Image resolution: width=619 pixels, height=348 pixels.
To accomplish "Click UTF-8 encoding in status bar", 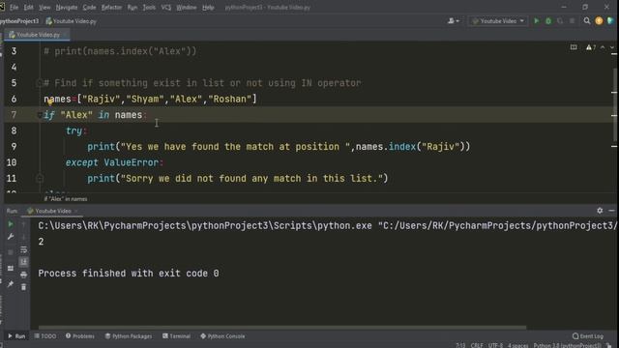I will pos(495,345).
